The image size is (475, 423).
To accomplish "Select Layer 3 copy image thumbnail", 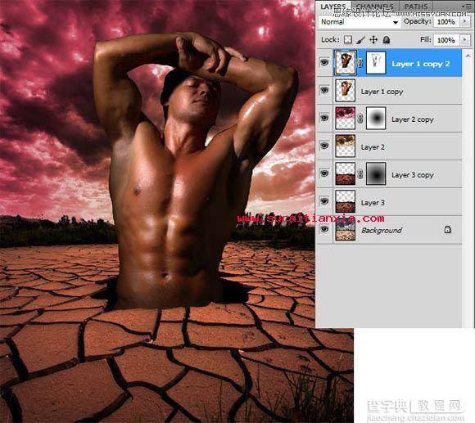I will click(345, 173).
